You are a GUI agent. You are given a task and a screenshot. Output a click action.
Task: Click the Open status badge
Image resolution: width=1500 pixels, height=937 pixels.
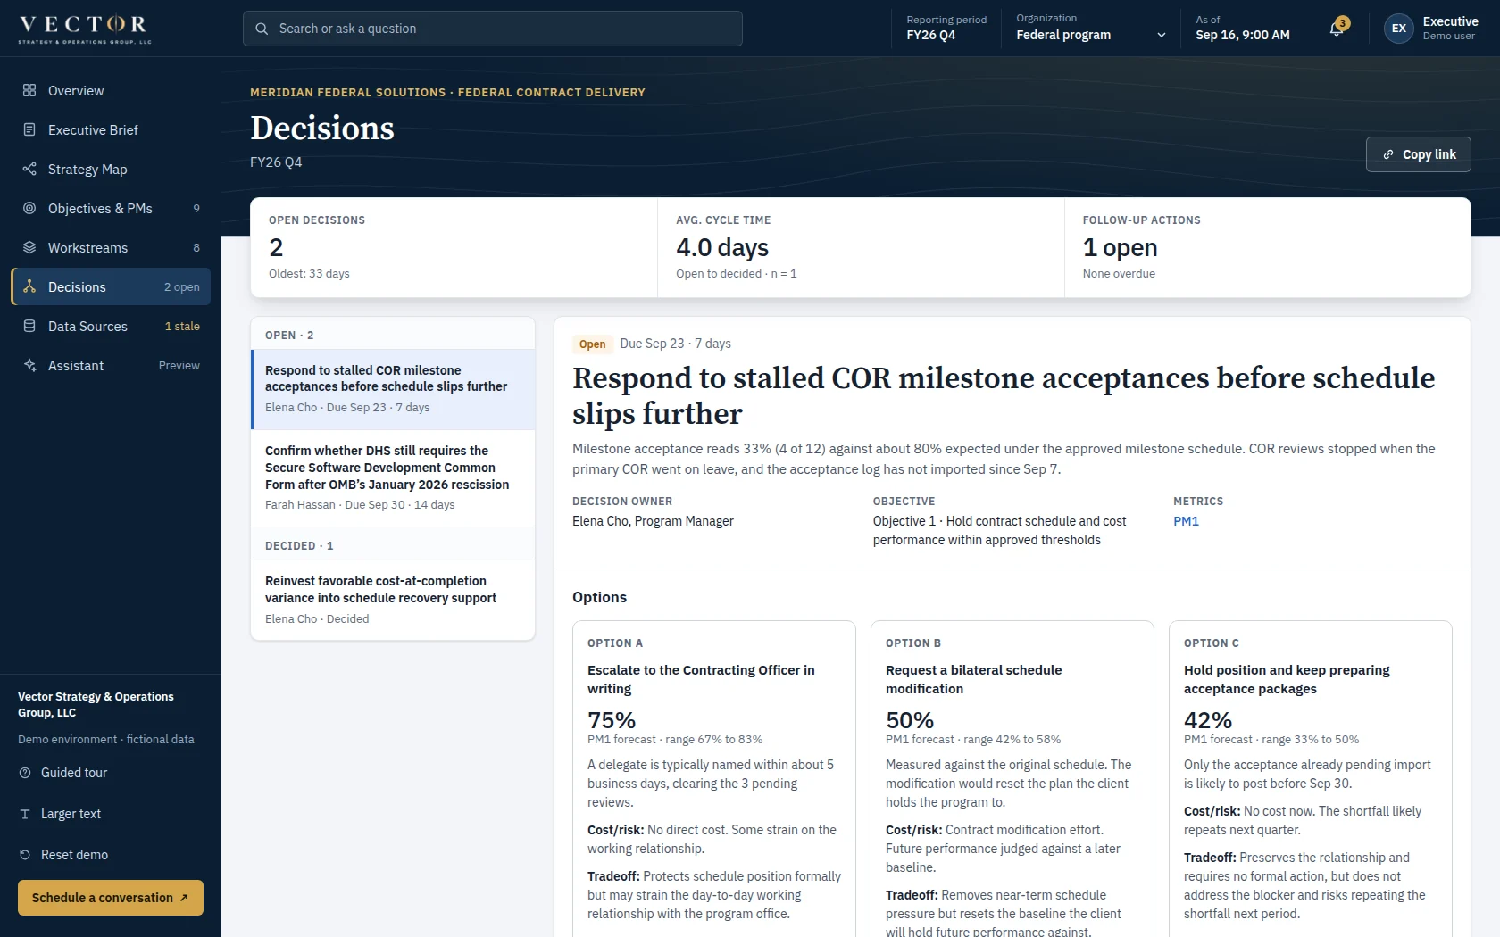[x=592, y=344]
